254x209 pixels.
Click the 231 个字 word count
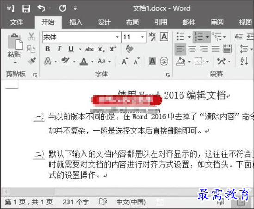(x=76, y=202)
